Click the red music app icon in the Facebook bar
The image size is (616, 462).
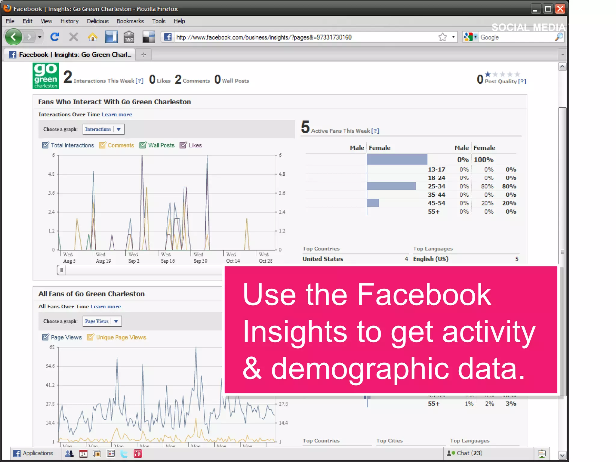click(137, 453)
